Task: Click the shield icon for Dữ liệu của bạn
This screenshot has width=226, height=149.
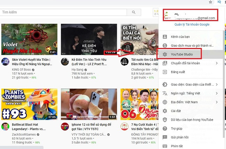Action: [x=165, y=120]
